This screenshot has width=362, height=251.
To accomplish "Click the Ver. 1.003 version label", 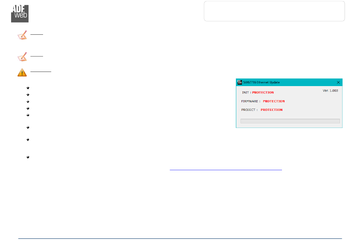I will 330,91.
